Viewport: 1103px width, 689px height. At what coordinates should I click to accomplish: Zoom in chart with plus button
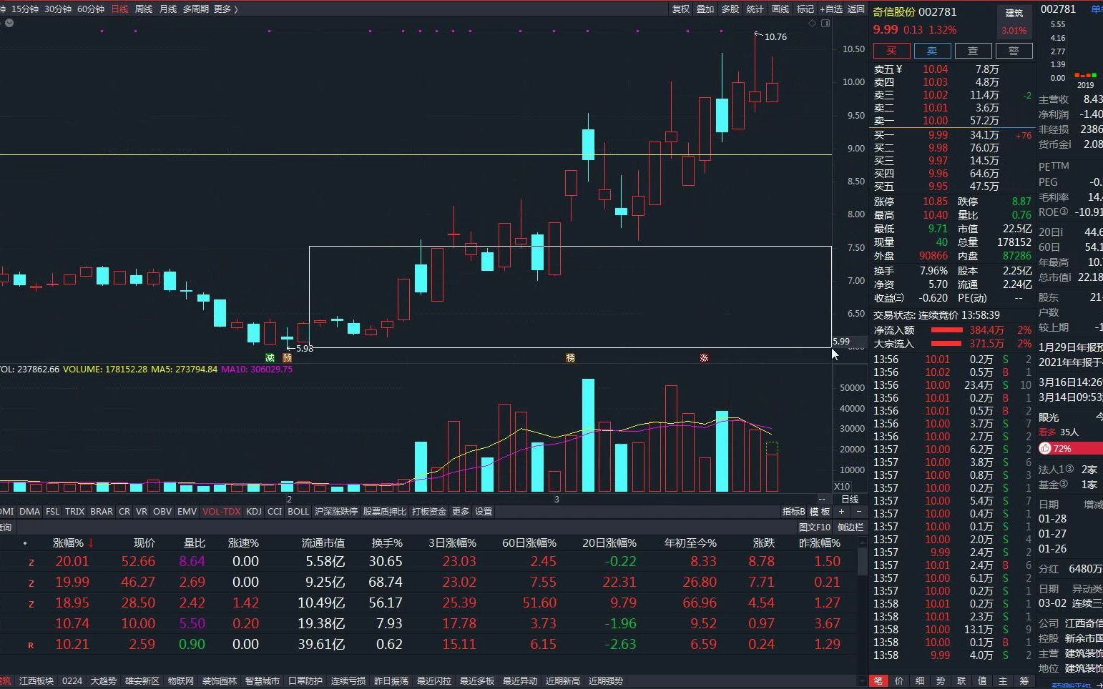[x=842, y=512]
